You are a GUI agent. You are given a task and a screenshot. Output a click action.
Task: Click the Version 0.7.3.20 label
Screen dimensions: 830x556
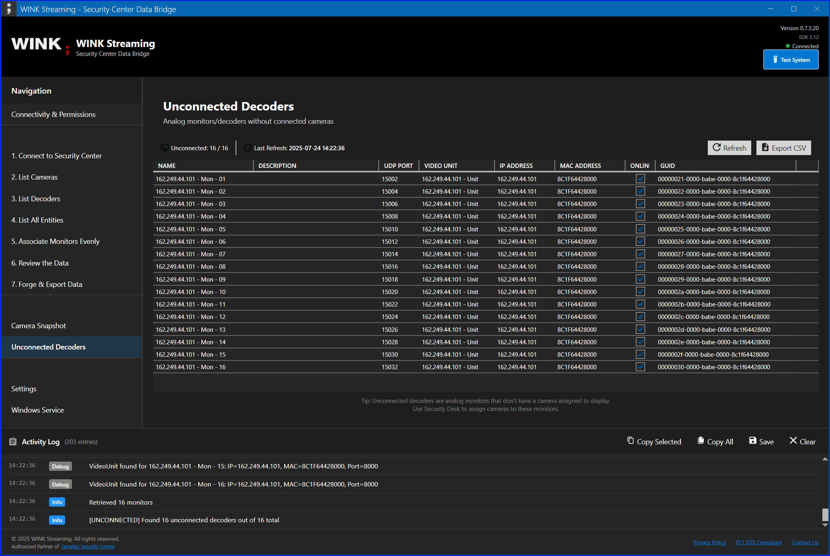coord(799,28)
